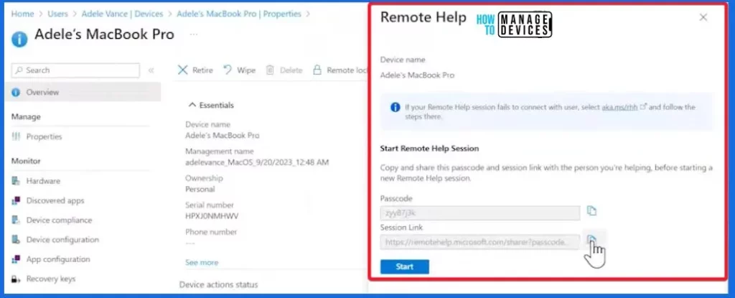Click the Passcode field
Screen dimensions: 735x298
pyautogui.click(x=480, y=213)
